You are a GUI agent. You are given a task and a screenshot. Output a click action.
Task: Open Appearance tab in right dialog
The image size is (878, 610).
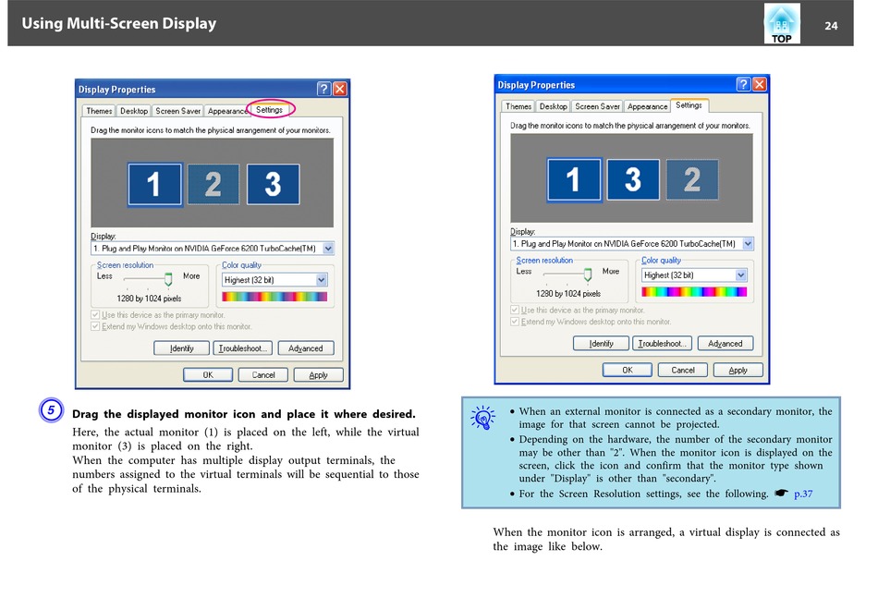coord(647,106)
